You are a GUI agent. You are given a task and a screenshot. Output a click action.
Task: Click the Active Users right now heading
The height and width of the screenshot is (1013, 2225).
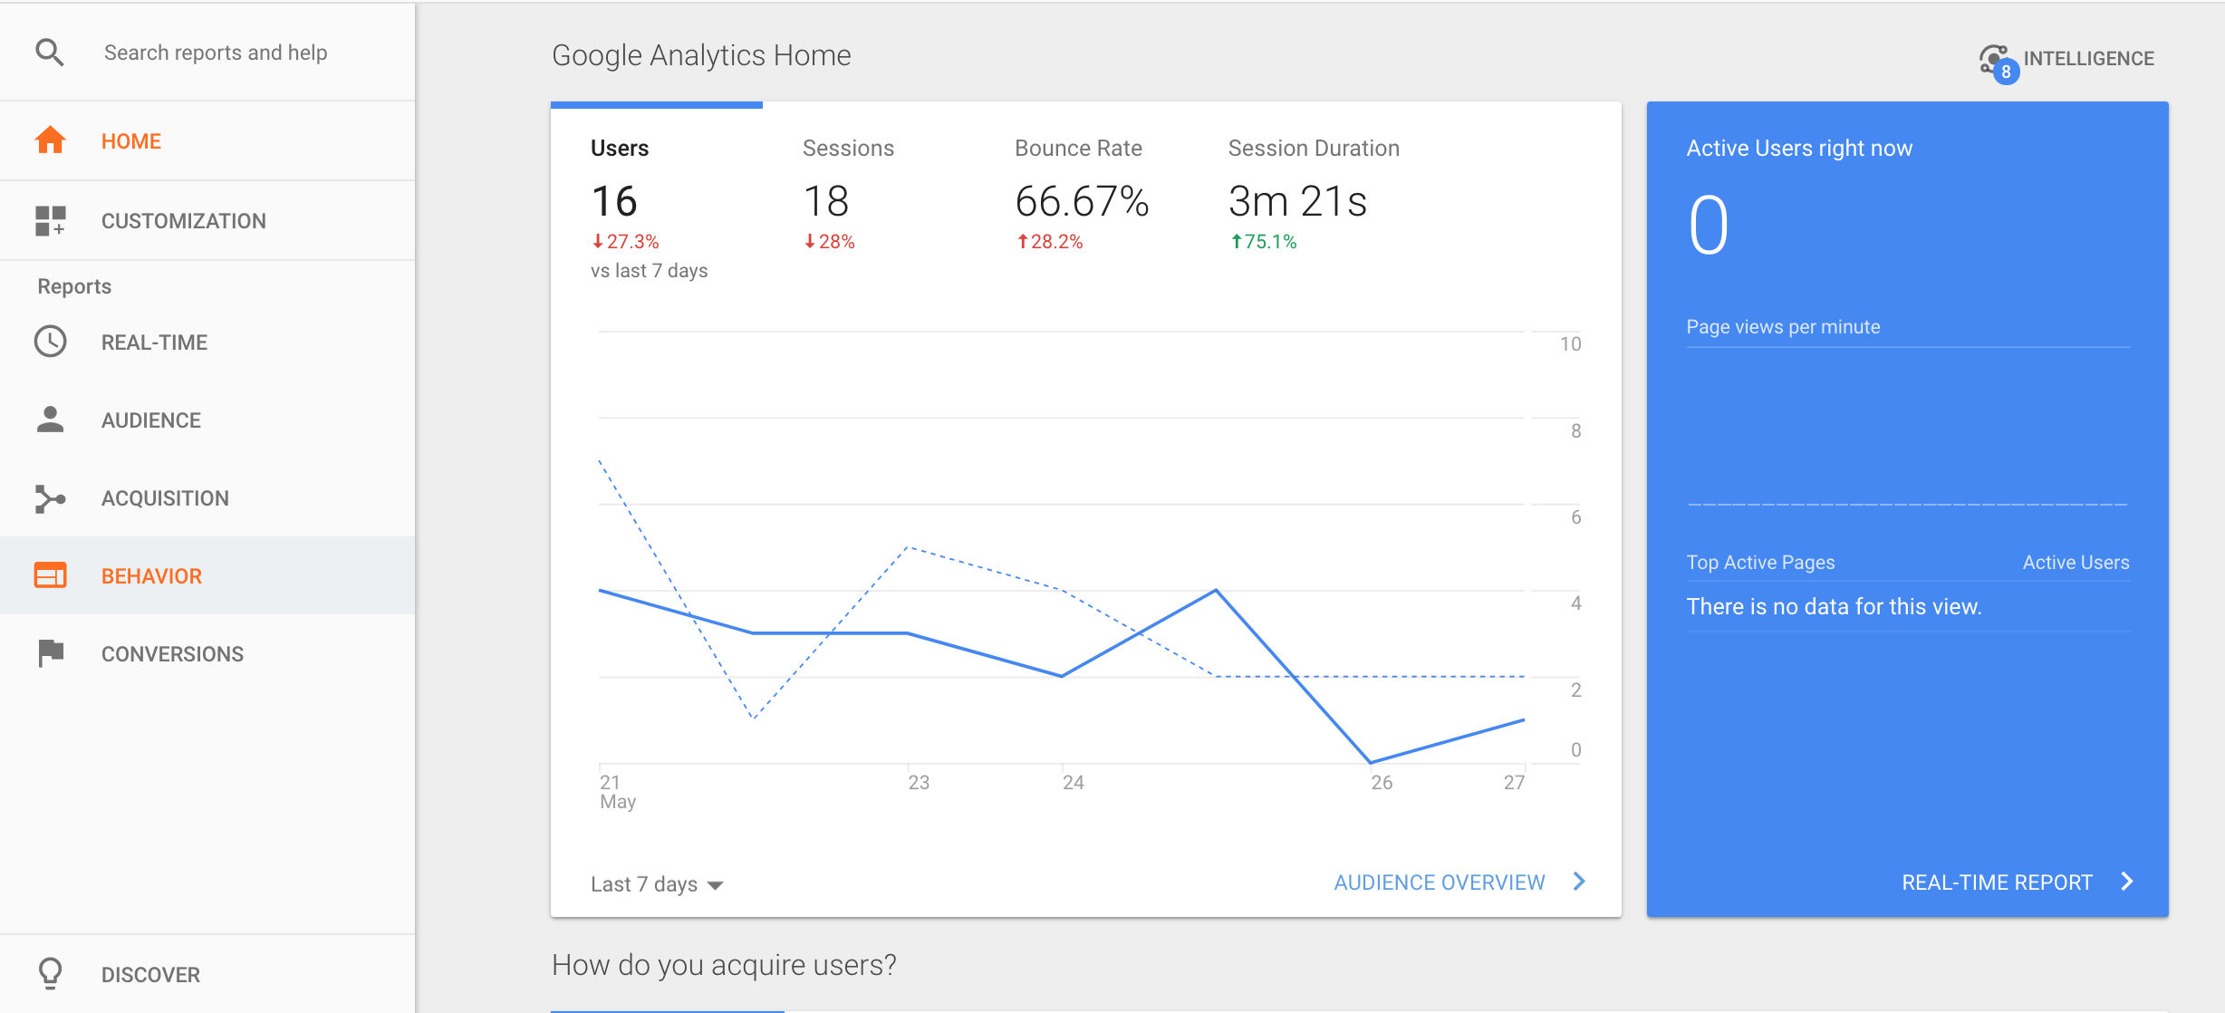(x=1799, y=148)
